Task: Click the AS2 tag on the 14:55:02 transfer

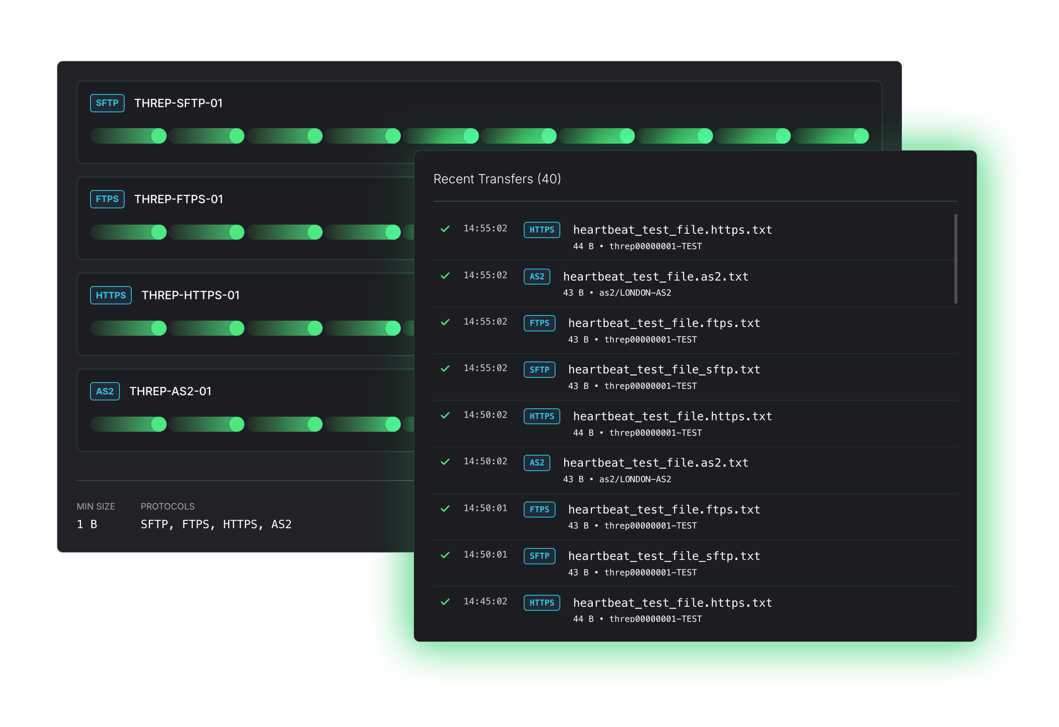Action: click(537, 276)
